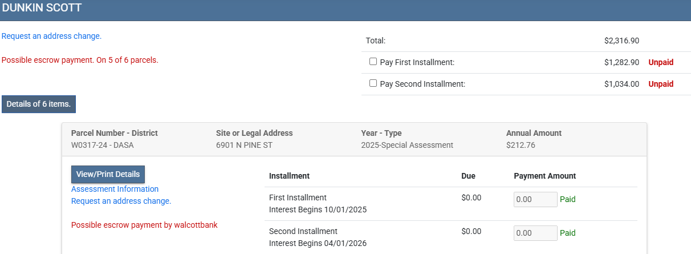Image resolution: width=691 pixels, height=254 pixels.
Task: Click the top Request an address change link
Action: coord(51,36)
